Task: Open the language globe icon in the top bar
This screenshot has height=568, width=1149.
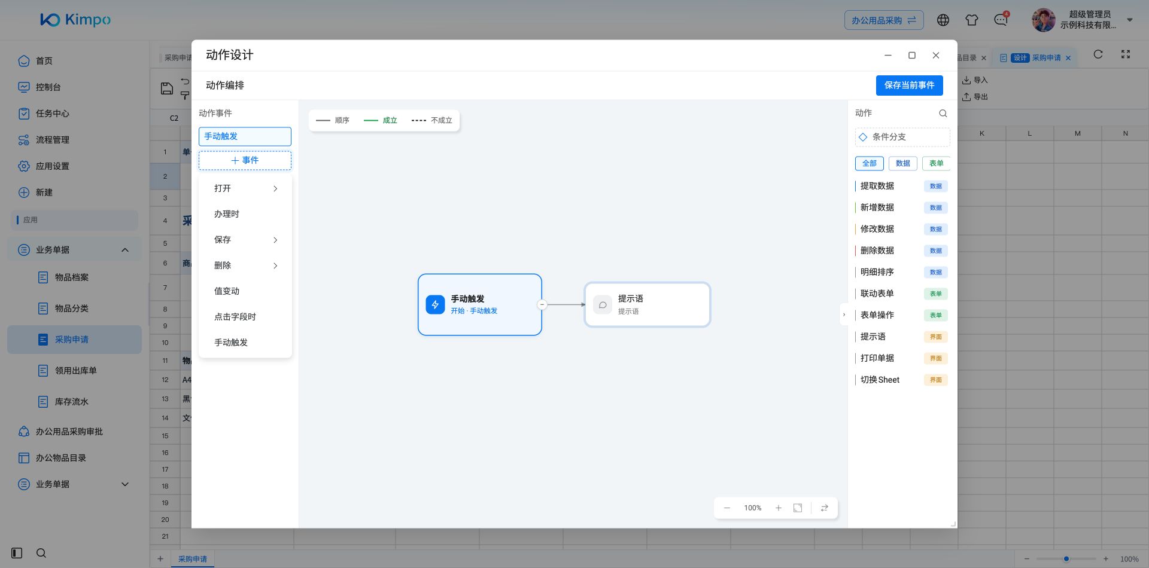Action: [x=943, y=20]
